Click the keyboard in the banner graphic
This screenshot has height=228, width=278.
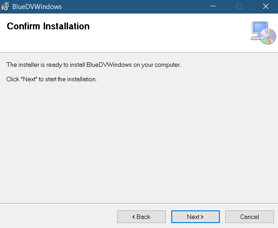point(255,38)
